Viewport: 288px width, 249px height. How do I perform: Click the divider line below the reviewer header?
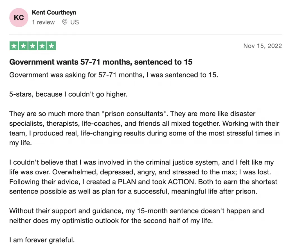tap(146, 34)
